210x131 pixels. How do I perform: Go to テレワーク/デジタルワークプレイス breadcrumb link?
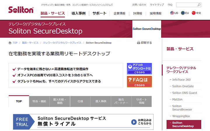coord(62,43)
